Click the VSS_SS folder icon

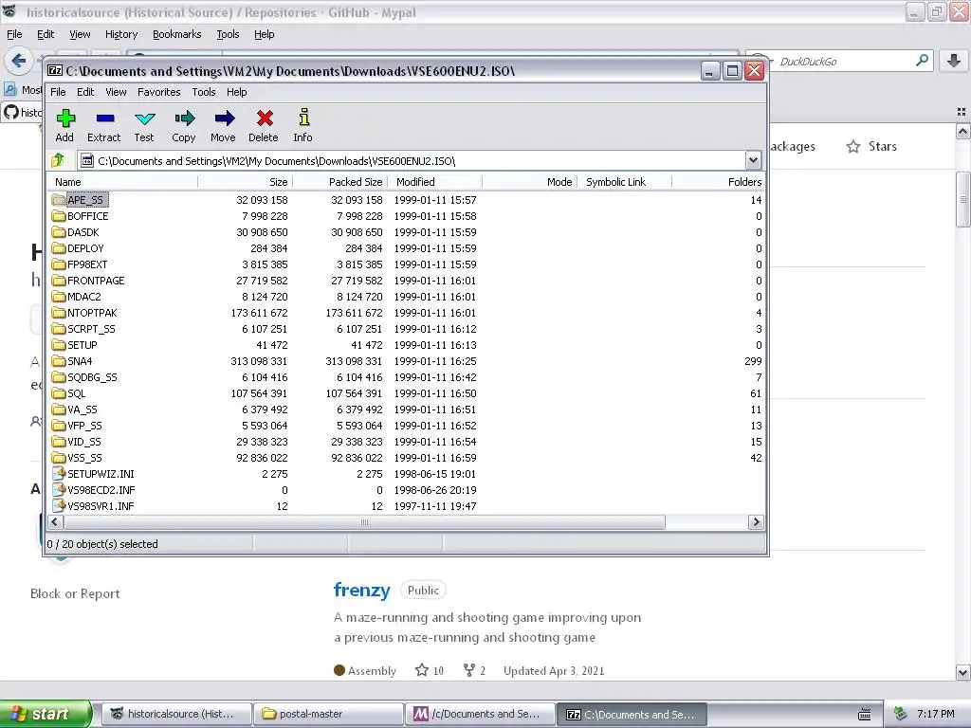click(x=59, y=457)
